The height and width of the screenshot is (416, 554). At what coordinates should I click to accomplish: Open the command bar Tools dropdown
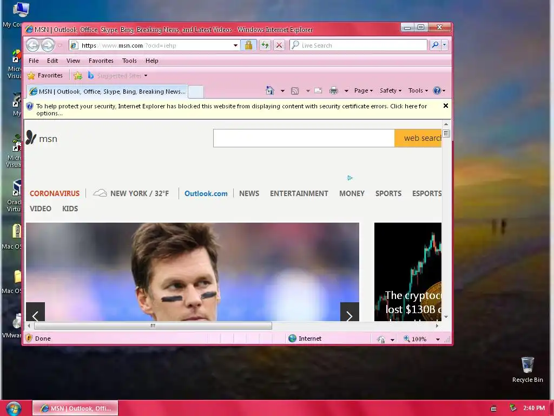tap(418, 90)
